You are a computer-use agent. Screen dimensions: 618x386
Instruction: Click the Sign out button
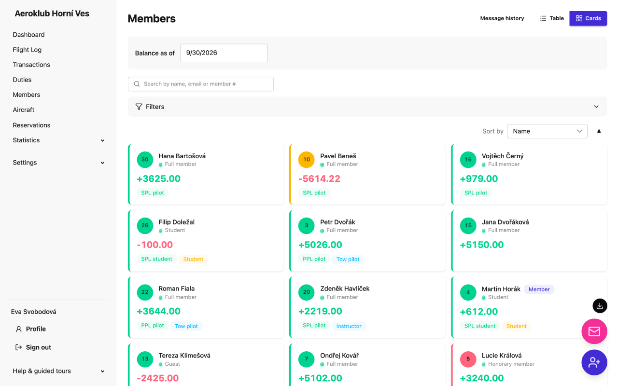click(x=33, y=347)
